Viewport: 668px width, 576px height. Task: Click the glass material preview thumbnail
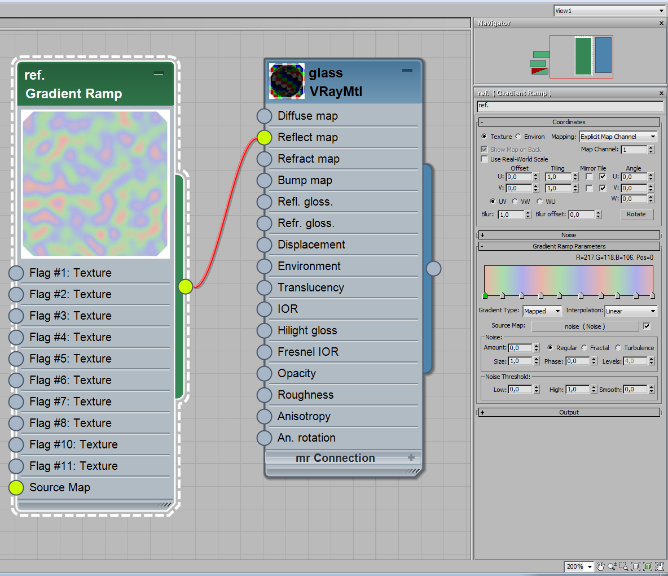click(287, 81)
